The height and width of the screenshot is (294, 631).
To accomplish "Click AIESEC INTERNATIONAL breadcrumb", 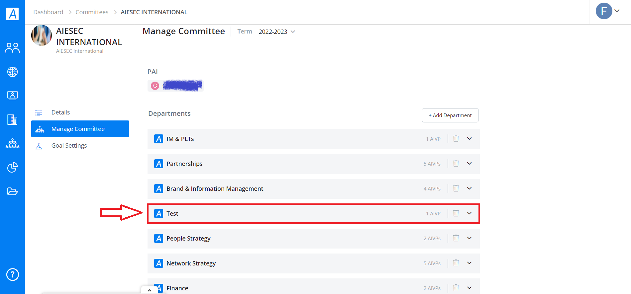I will [x=154, y=12].
